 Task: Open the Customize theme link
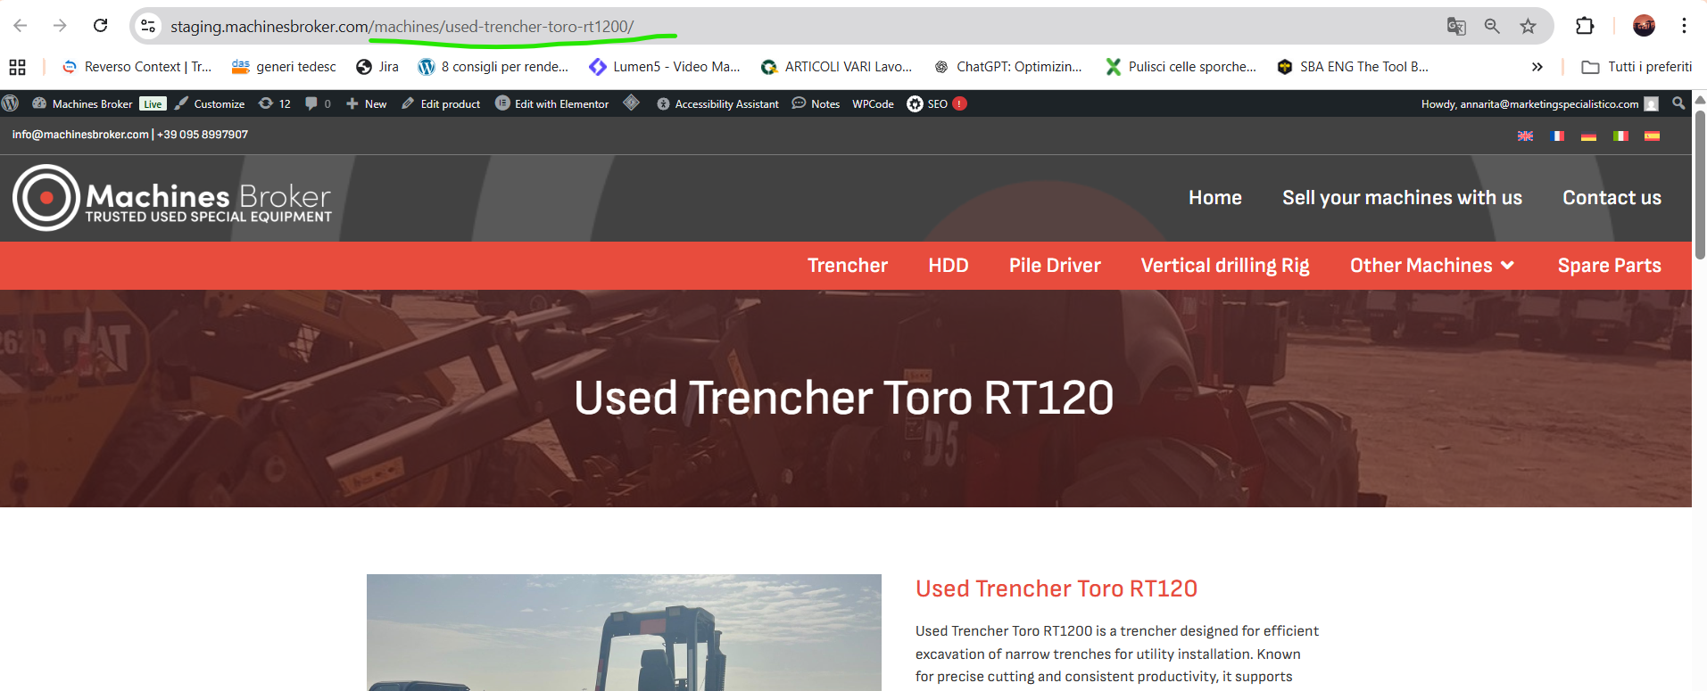point(210,103)
